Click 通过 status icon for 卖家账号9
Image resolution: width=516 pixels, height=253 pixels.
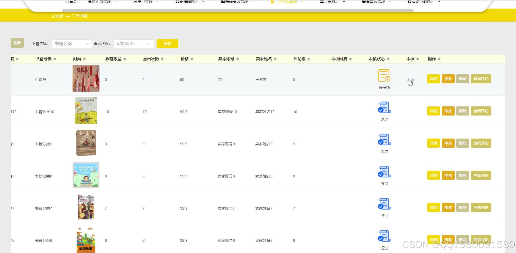pos(384,140)
